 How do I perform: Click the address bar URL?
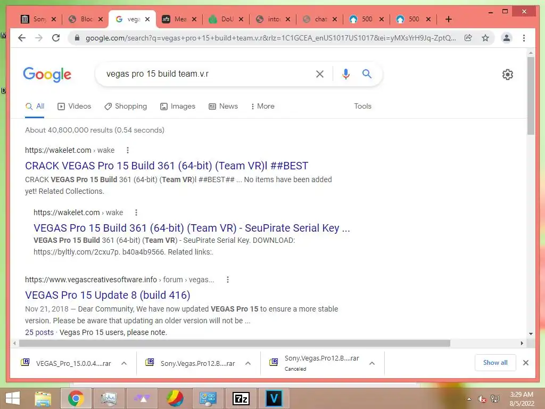pos(270,38)
